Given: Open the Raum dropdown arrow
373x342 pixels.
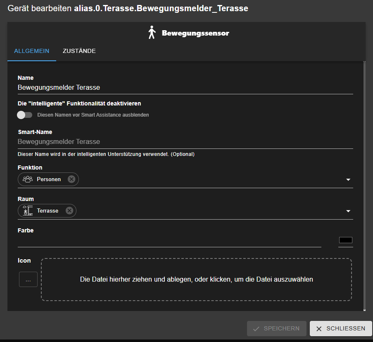Looking at the screenshot, I should click(x=348, y=211).
